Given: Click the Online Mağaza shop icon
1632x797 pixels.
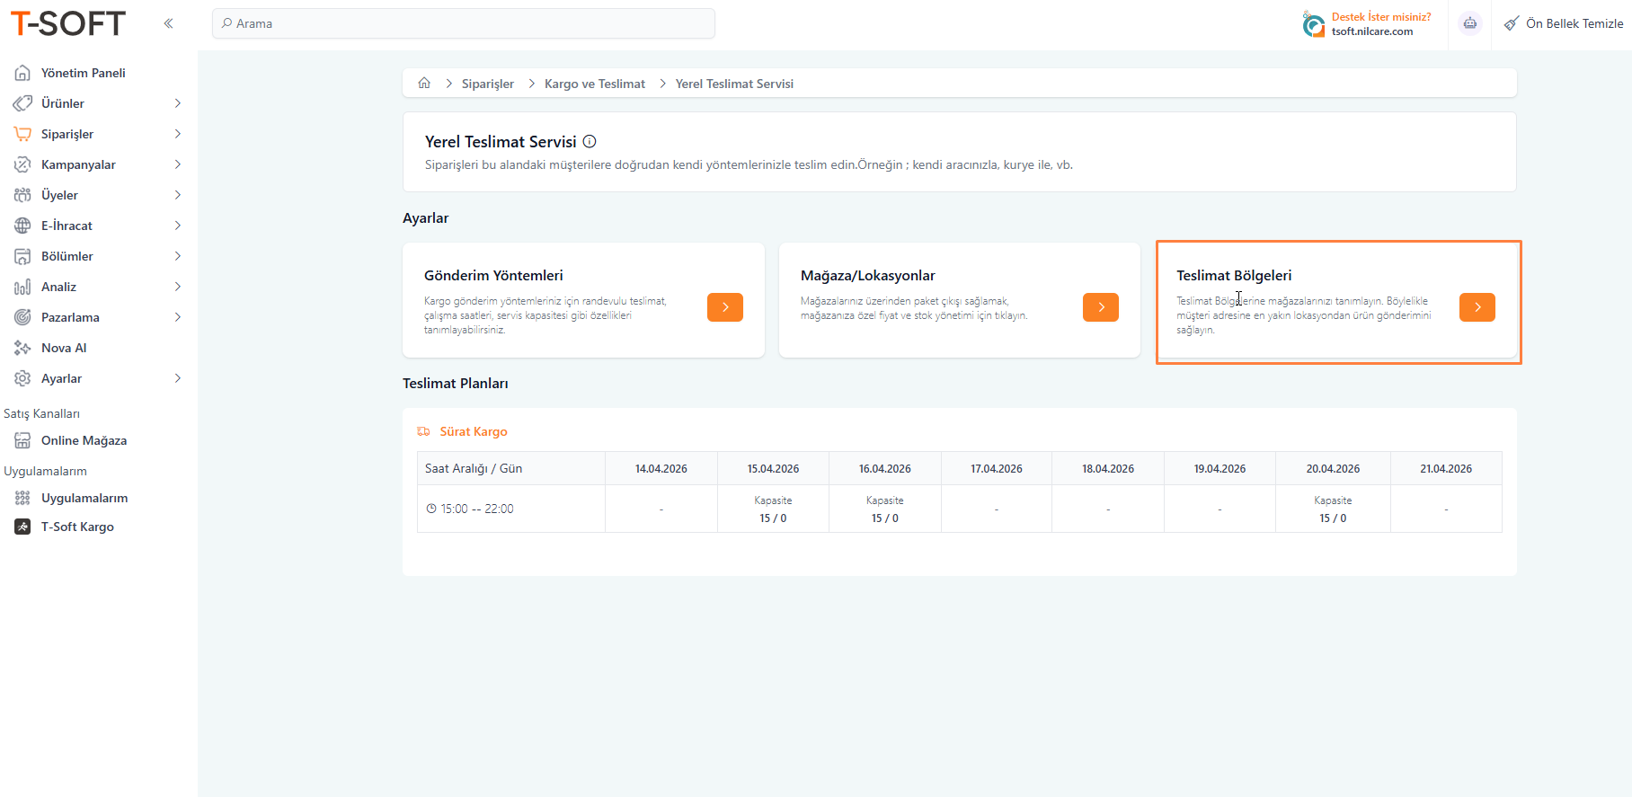Looking at the screenshot, I should 22,440.
